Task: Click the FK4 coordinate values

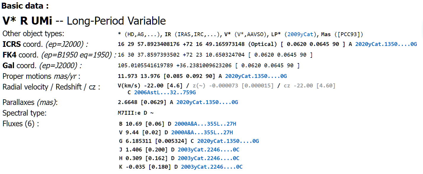Action: 181,55
